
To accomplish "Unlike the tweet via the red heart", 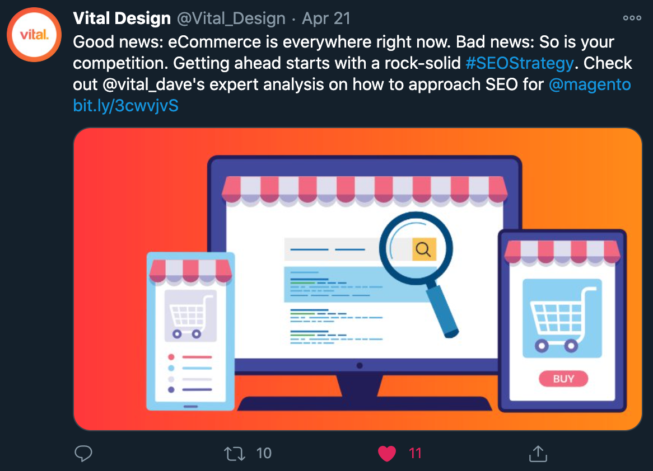I will click(386, 454).
